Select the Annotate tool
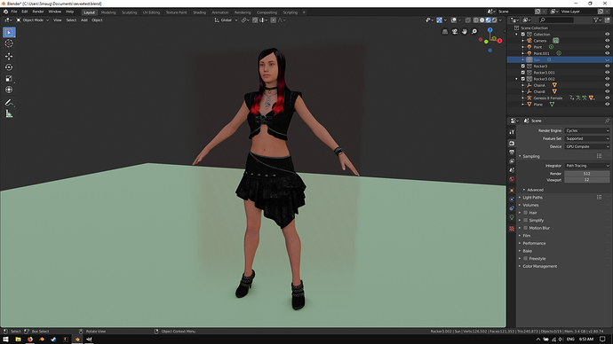The width and height of the screenshot is (613, 344). point(9,103)
